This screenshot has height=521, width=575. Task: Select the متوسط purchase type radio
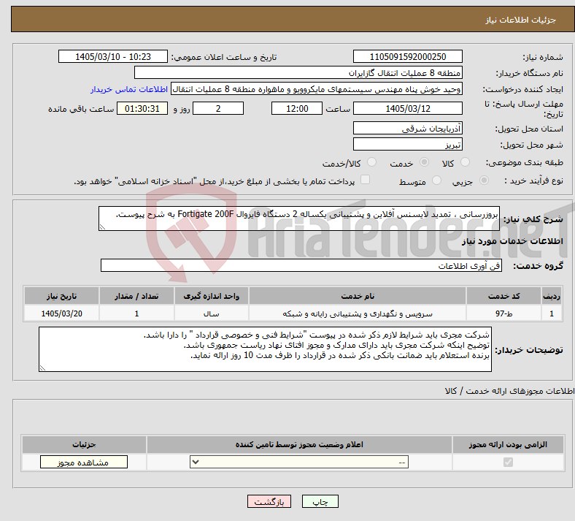[436, 180]
